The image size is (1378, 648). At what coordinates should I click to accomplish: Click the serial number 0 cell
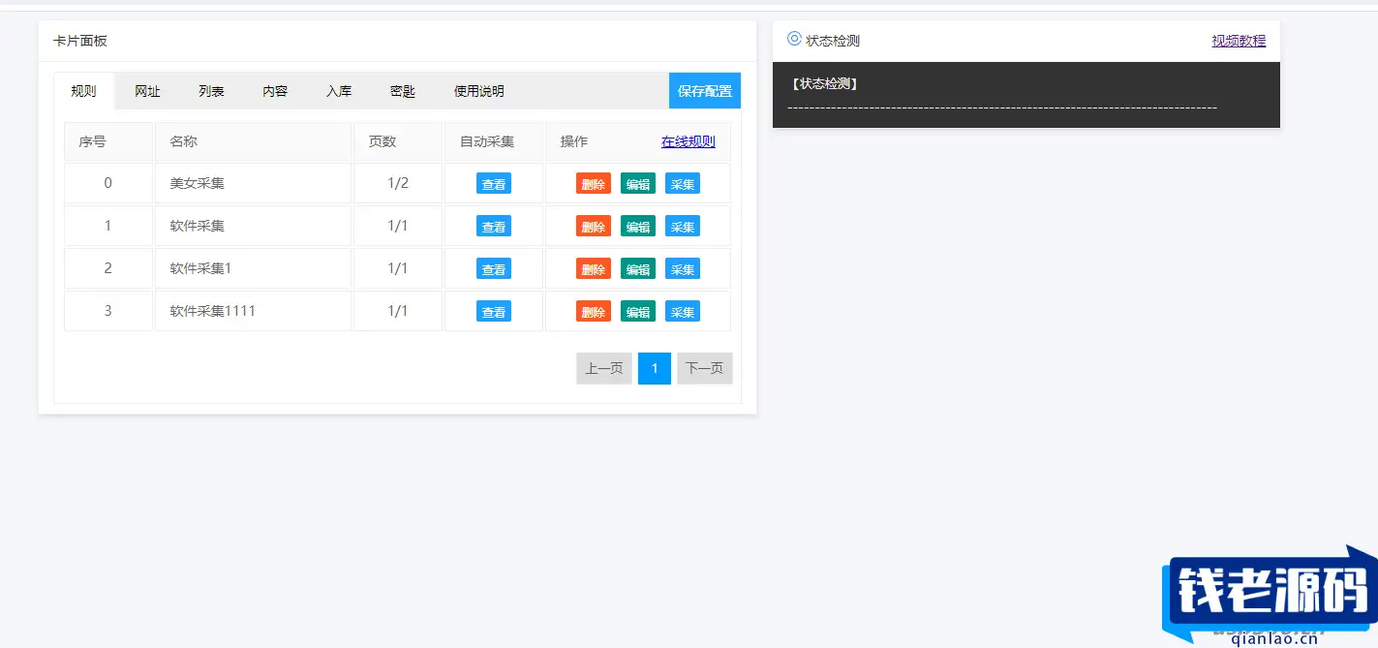[108, 183]
